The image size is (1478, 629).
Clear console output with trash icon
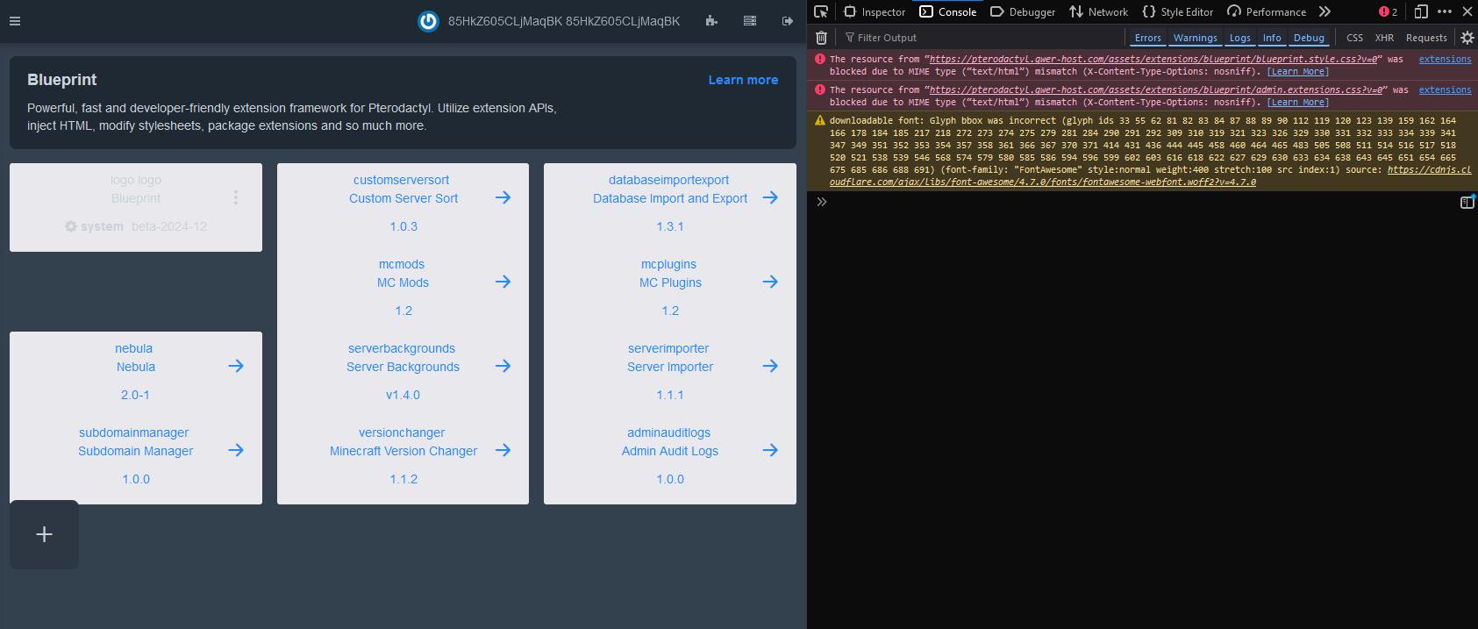pyautogui.click(x=821, y=38)
